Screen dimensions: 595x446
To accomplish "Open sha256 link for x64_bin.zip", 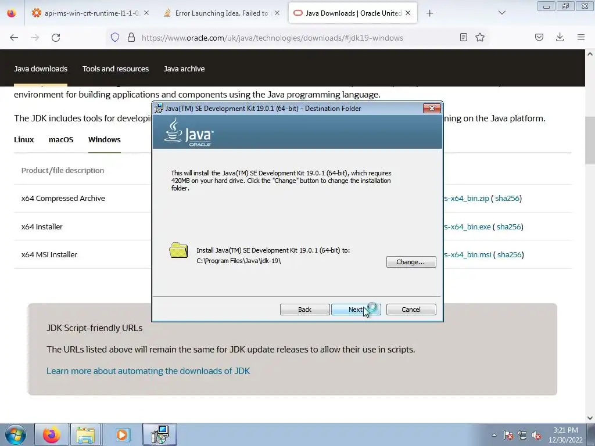I will [x=507, y=199].
